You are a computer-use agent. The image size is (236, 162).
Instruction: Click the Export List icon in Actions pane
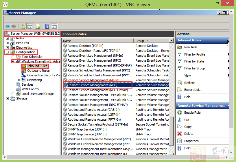(180, 90)
